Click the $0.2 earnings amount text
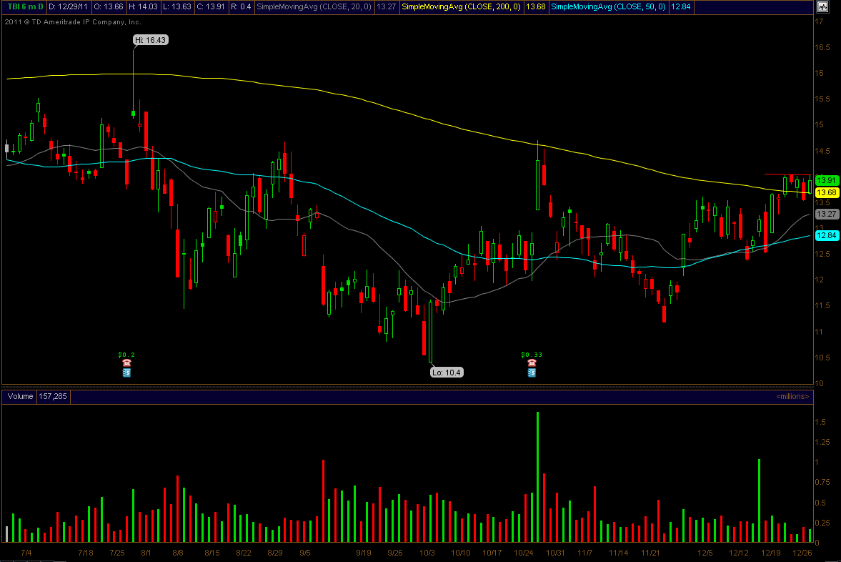This screenshot has height=562, width=841. point(126,354)
